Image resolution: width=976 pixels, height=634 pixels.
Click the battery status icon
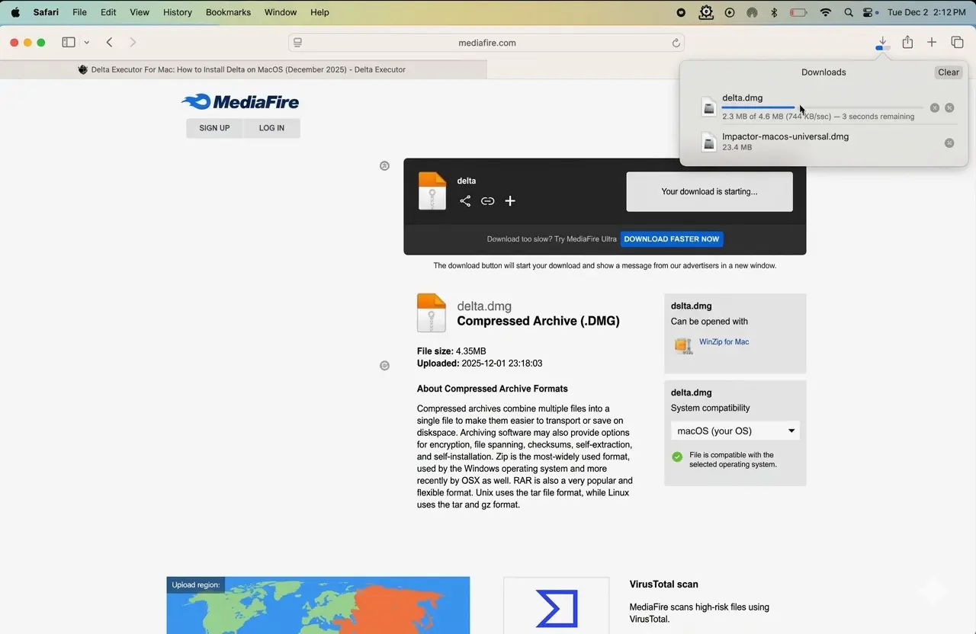[798, 12]
